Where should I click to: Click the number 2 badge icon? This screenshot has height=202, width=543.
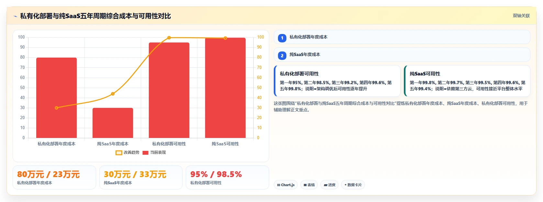[x=282, y=56]
